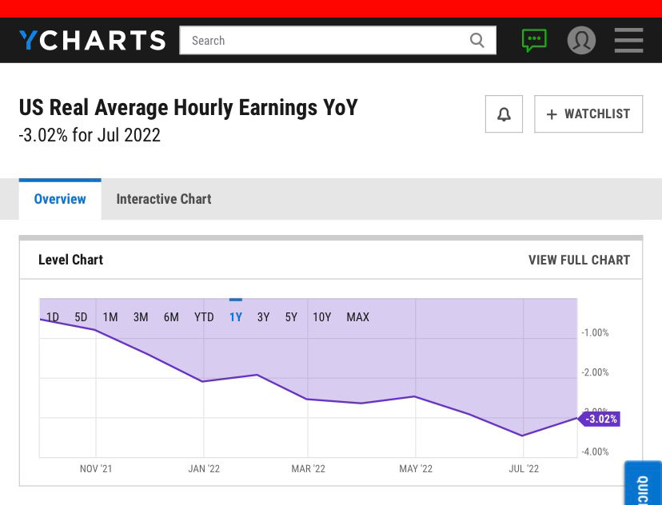662x505 pixels.
Task: Switch to the Interactive Chart tab
Action: coord(164,199)
